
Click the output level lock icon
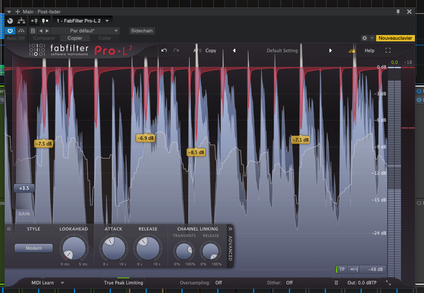pyautogui.click(x=352, y=51)
